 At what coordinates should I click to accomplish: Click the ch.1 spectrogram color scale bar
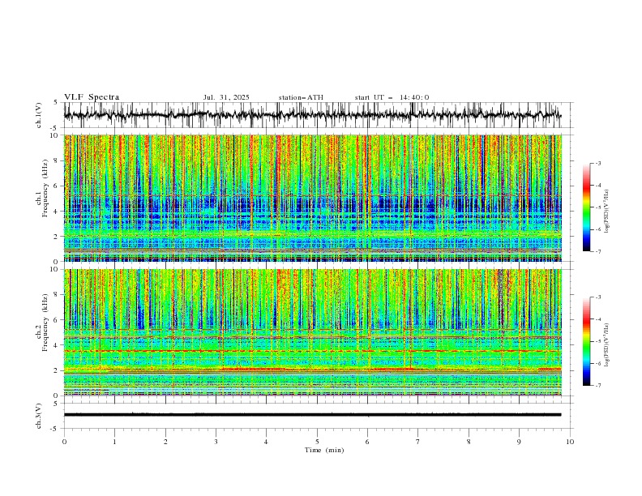click(x=586, y=207)
